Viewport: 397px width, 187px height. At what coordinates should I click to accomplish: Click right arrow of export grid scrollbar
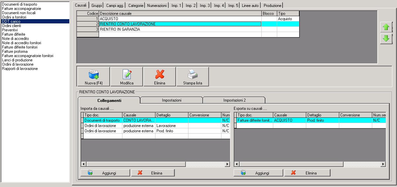(x=383, y=164)
